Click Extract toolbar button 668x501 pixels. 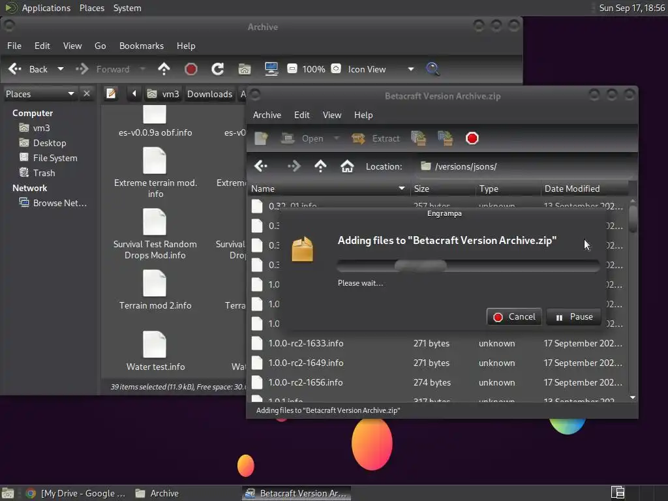click(375, 138)
